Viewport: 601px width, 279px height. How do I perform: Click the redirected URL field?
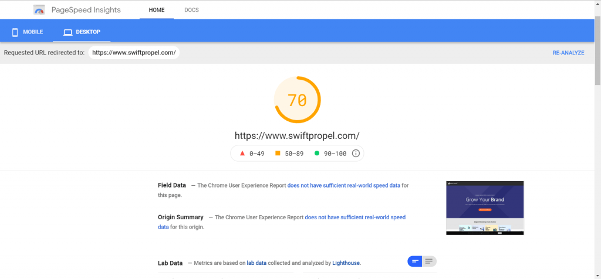coord(134,53)
